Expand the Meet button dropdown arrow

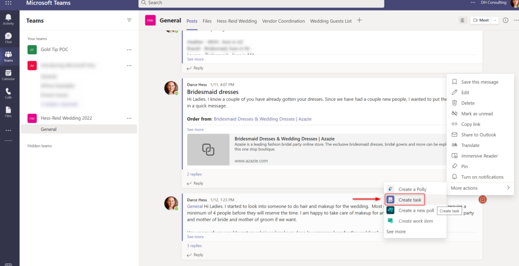tap(495, 20)
